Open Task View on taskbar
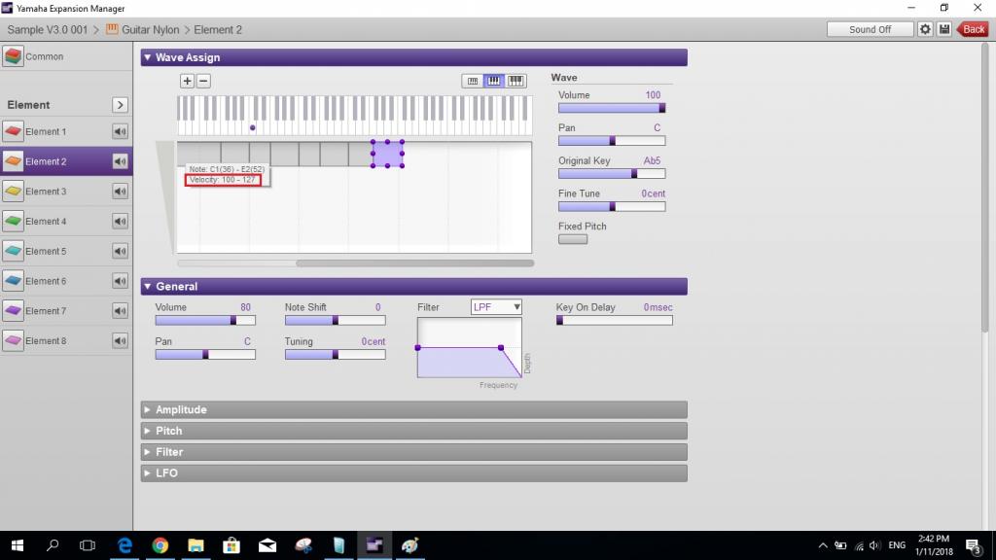 click(88, 544)
